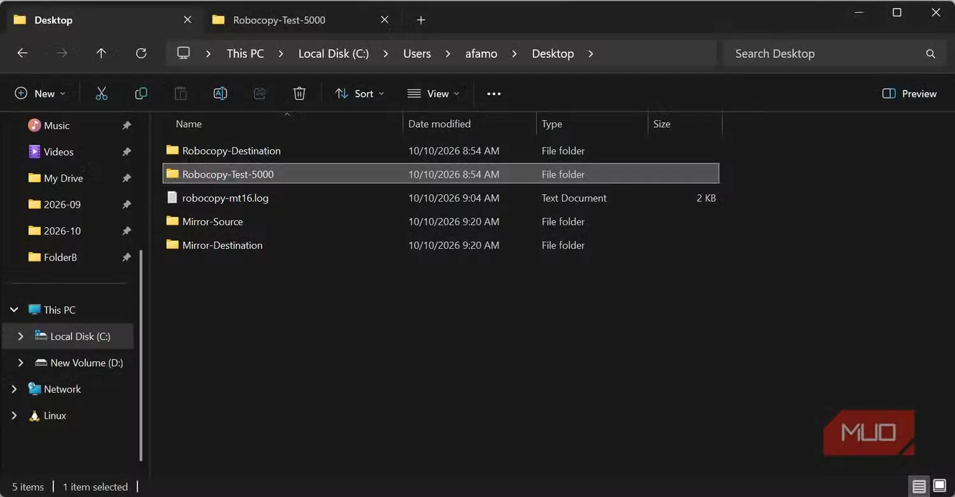This screenshot has height=497, width=955.
Task: Click Local Disk (C:) in breadcrumb
Action: tap(334, 54)
